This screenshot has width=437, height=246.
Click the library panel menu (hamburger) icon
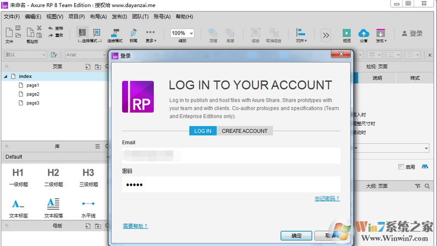pyautogui.click(x=97, y=147)
